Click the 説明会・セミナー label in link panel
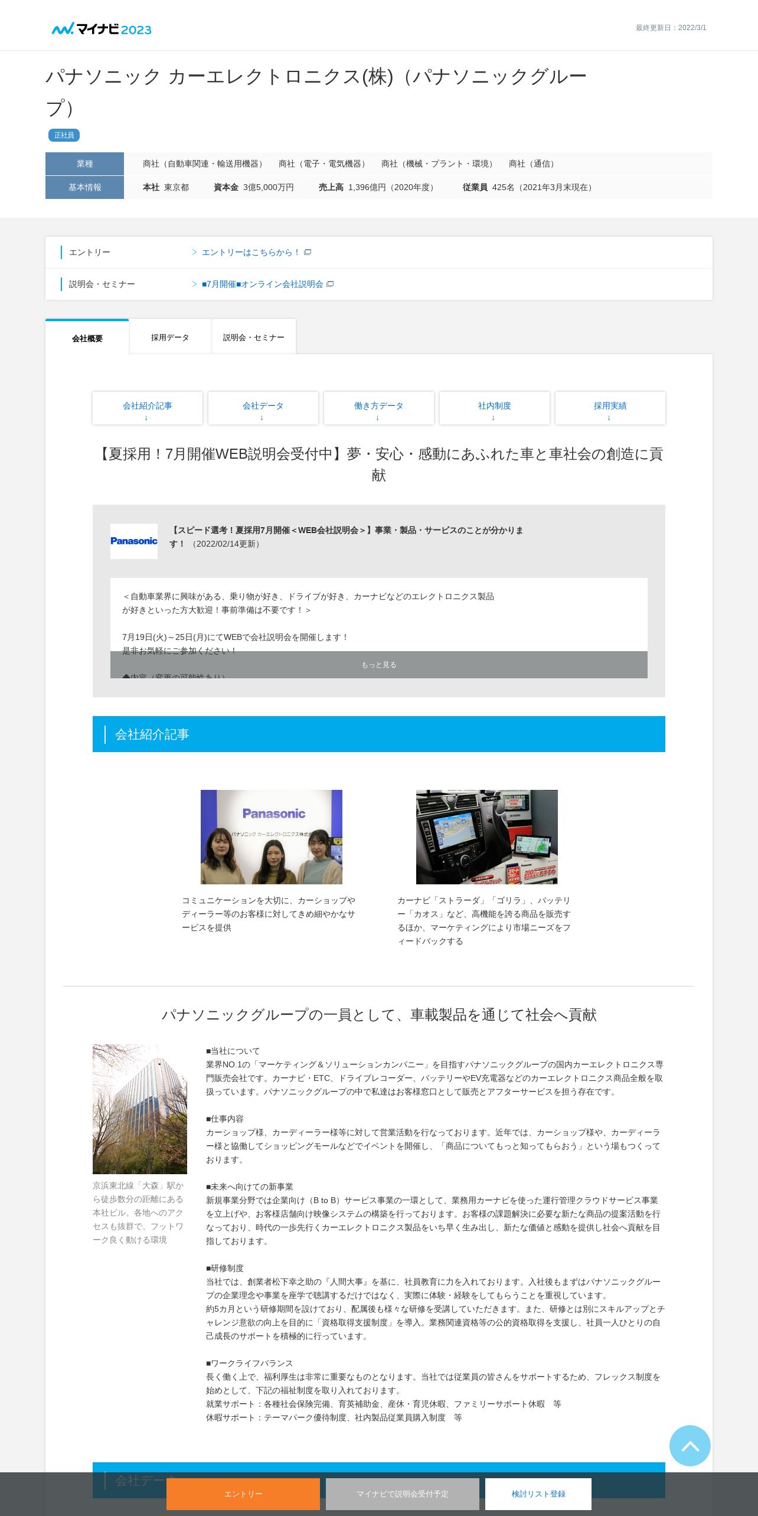This screenshot has height=1516, width=758. (x=102, y=284)
